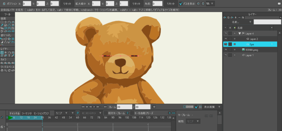Toggle the パスを表示 checkbox
Image resolution: width=282 pixels, height=131 pixels.
pos(181,4)
